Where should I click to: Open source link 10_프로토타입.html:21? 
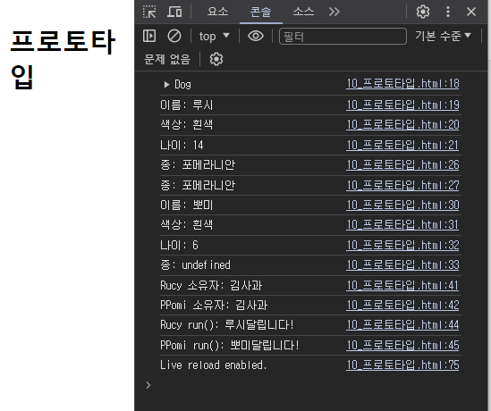click(402, 145)
